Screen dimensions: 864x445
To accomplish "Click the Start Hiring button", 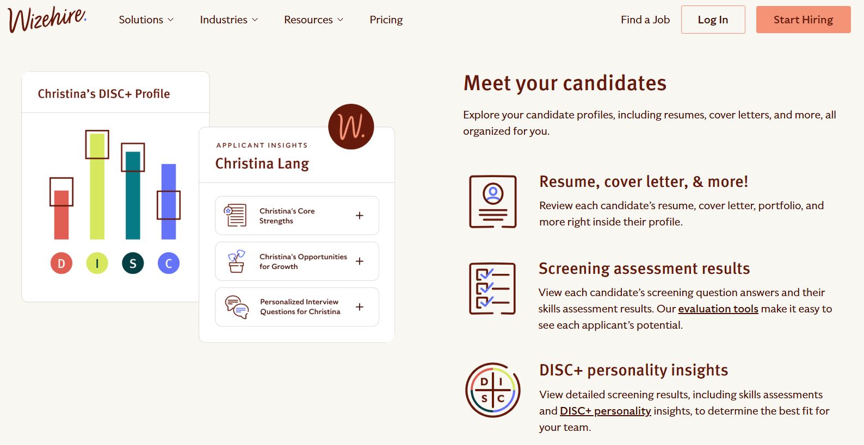I will [804, 20].
